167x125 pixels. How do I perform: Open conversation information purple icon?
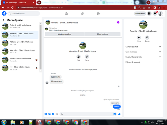pos(118,22)
